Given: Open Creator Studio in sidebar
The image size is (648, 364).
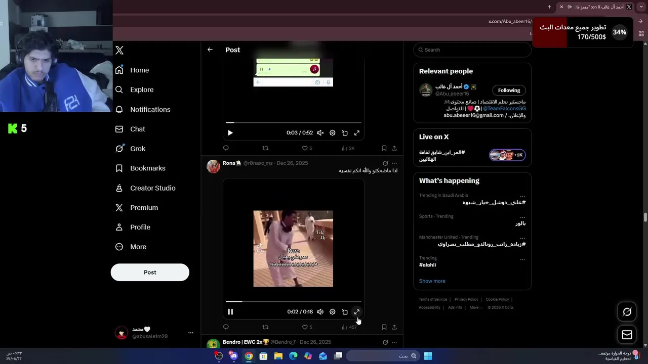Looking at the screenshot, I should pos(145,188).
